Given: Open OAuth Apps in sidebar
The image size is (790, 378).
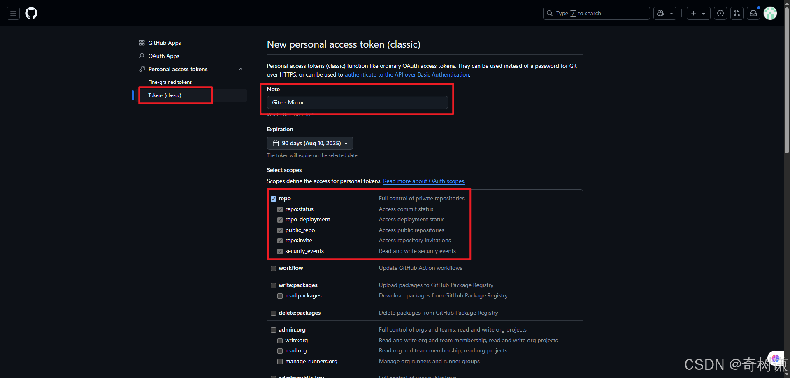Looking at the screenshot, I should click(x=164, y=56).
